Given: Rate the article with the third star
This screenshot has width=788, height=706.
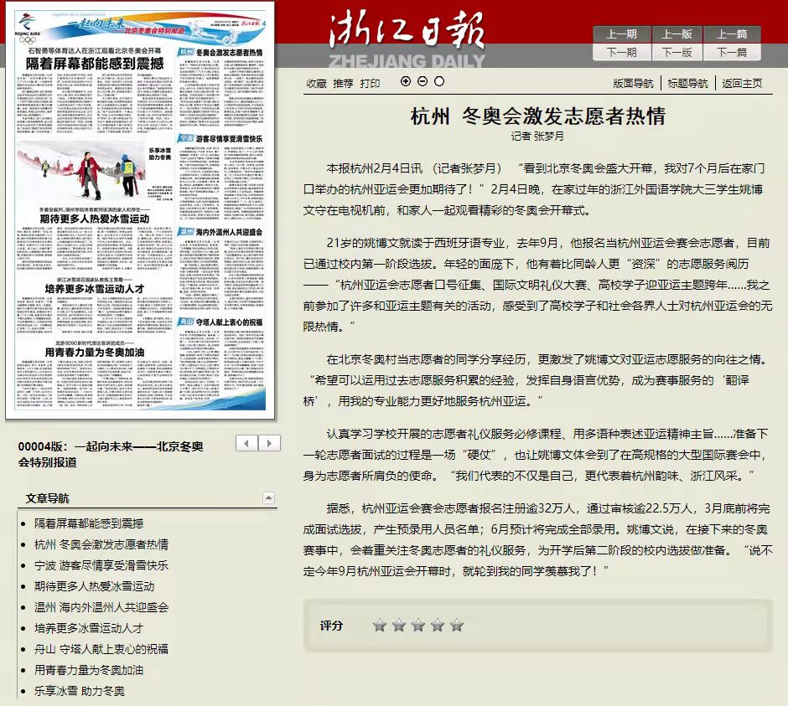Looking at the screenshot, I should point(418,625).
